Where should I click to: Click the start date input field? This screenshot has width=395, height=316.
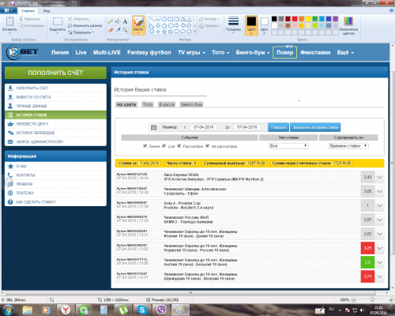pyautogui.click(x=203, y=127)
